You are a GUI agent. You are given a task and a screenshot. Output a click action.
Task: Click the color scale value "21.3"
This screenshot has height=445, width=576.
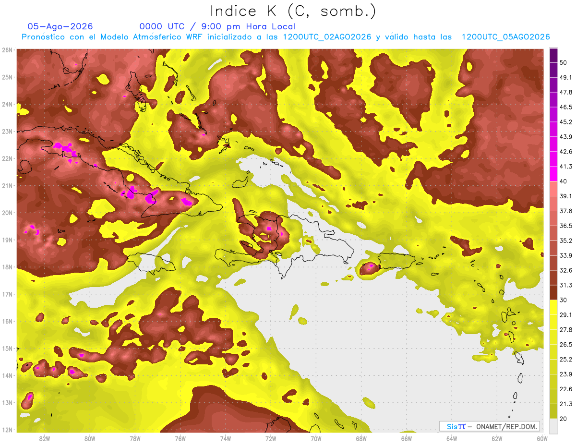tap(566, 404)
